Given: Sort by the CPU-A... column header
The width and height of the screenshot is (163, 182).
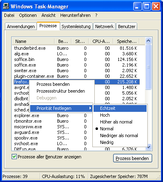Looking at the screenshot, I should (101, 41).
